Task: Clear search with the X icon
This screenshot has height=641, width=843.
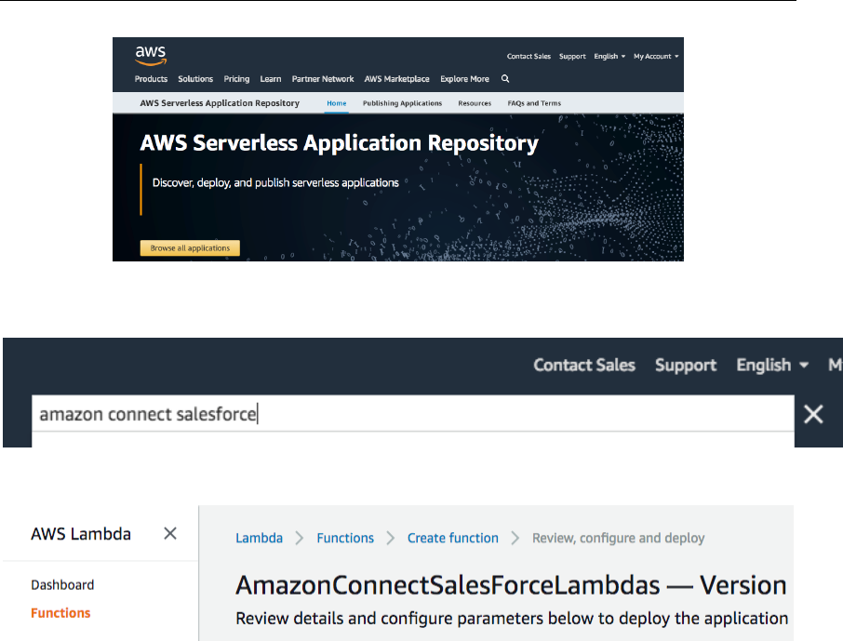Action: (813, 414)
